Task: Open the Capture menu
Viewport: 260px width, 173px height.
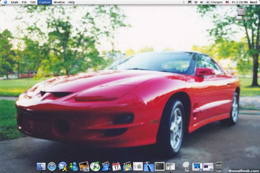Action: pos(45,2)
